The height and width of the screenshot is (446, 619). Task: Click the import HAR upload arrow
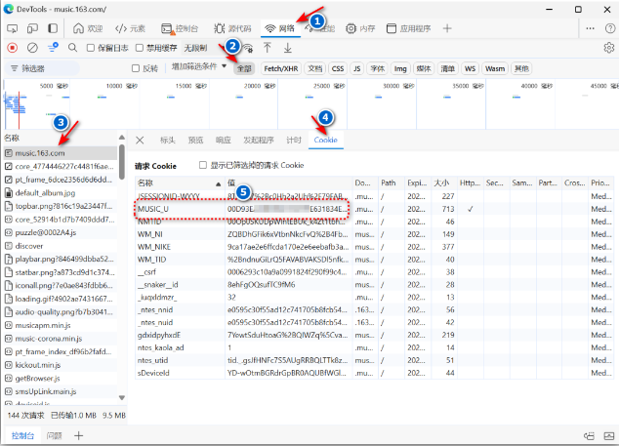point(268,47)
